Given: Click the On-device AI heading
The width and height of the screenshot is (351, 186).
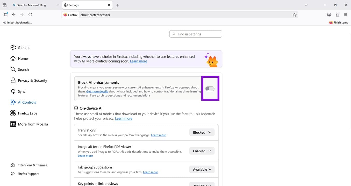Looking at the screenshot, I should point(91,108).
